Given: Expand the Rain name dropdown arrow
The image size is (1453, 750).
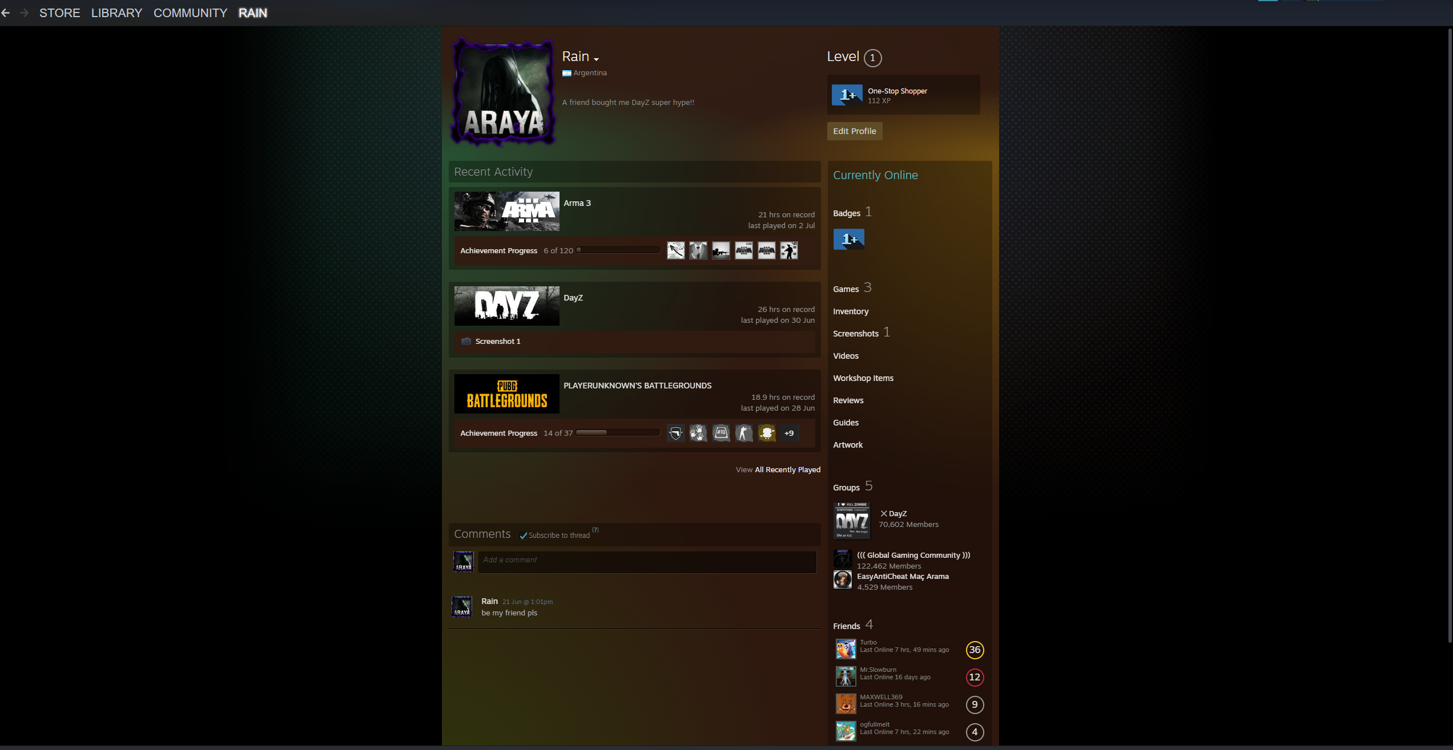Looking at the screenshot, I should (596, 59).
